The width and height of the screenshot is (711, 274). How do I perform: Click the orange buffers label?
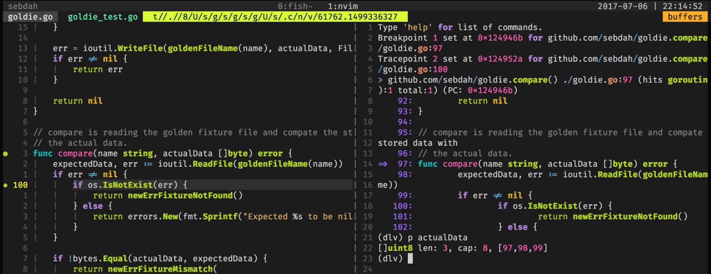[685, 17]
